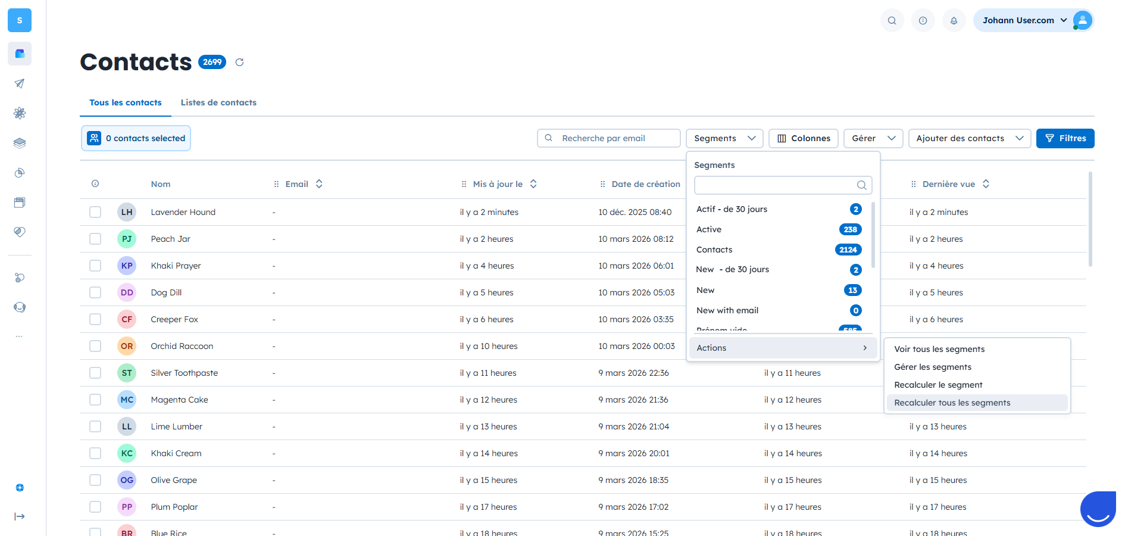Choose the New - de 30 jours segment
Viewport: 1125px width, 536px height.
click(779, 270)
